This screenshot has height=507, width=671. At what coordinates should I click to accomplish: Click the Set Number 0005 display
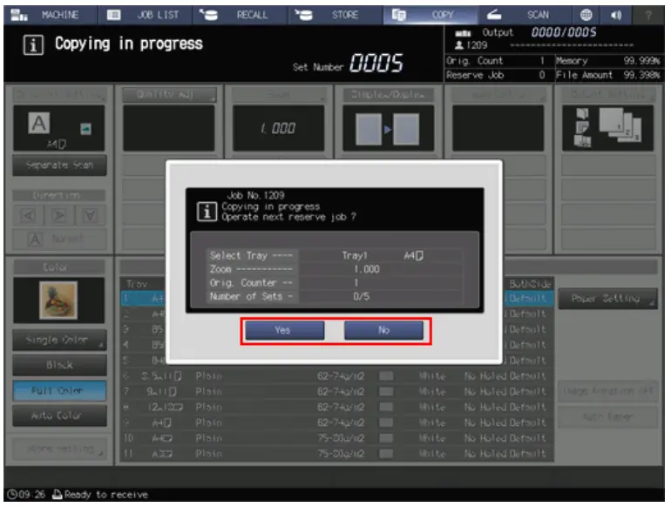pyautogui.click(x=376, y=64)
